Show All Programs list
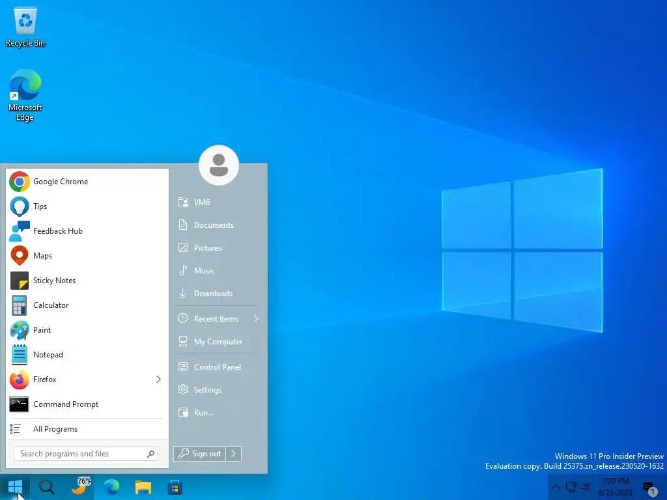This screenshot has height=500, width=667. click(x=87, y=428)
